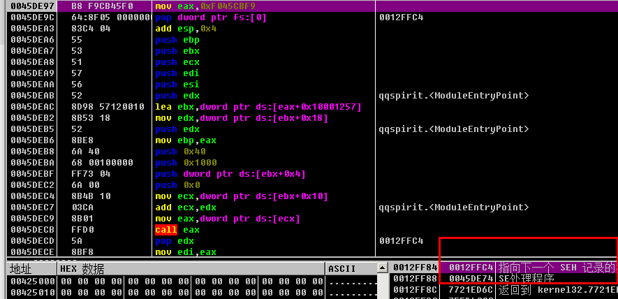Click the '返回到 kernel32' stack comment
Image resolution: width=618 pixels, height=299 pixels.
558,290
